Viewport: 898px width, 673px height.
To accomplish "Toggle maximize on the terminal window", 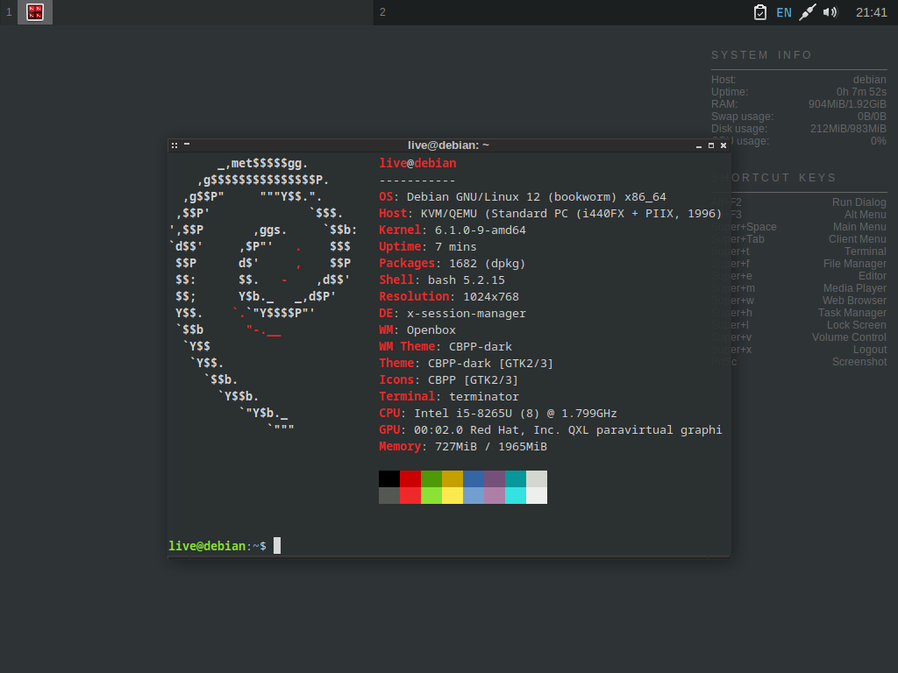I will [x=711, y=145].
